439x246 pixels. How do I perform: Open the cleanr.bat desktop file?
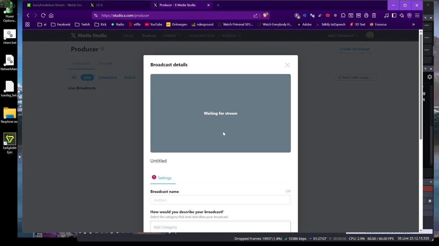tap(10, 37)
